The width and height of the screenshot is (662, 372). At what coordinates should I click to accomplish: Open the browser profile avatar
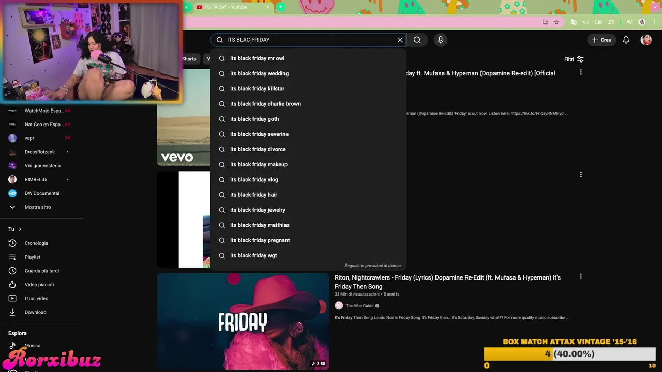pyautogui.click(x=642, y=22)
